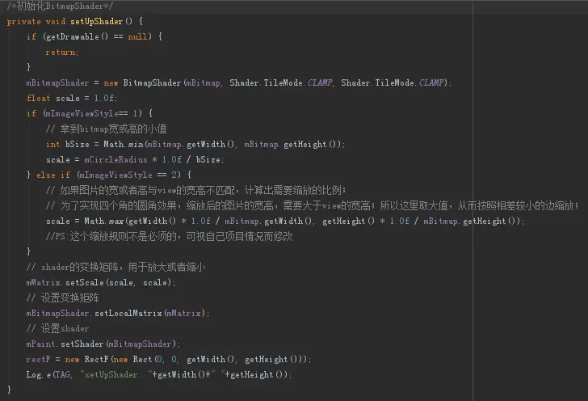This screenshot has width=588, height=401.
Task: Click first 'Shader.TileMode.CLAMP' argument
Action: [x=281, y=83]
